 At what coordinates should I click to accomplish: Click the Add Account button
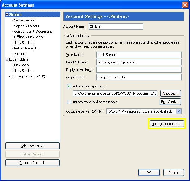click(x=32, y=146)
